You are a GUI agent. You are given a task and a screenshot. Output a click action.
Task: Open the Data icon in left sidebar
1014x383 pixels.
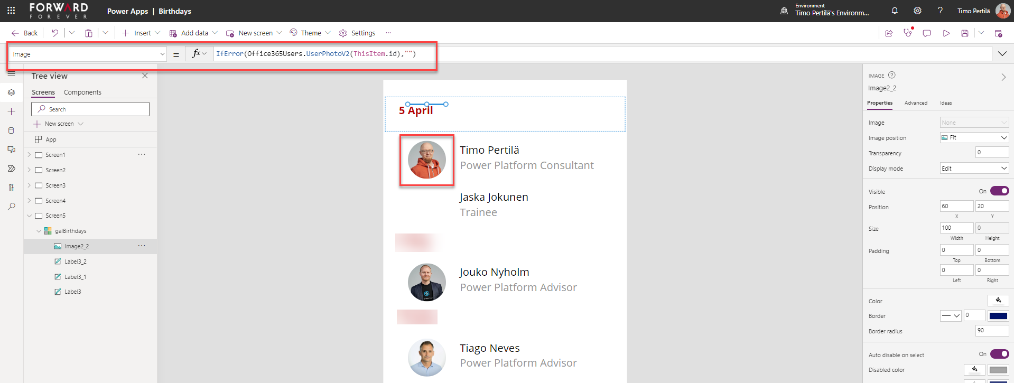[x=11, y=130]
